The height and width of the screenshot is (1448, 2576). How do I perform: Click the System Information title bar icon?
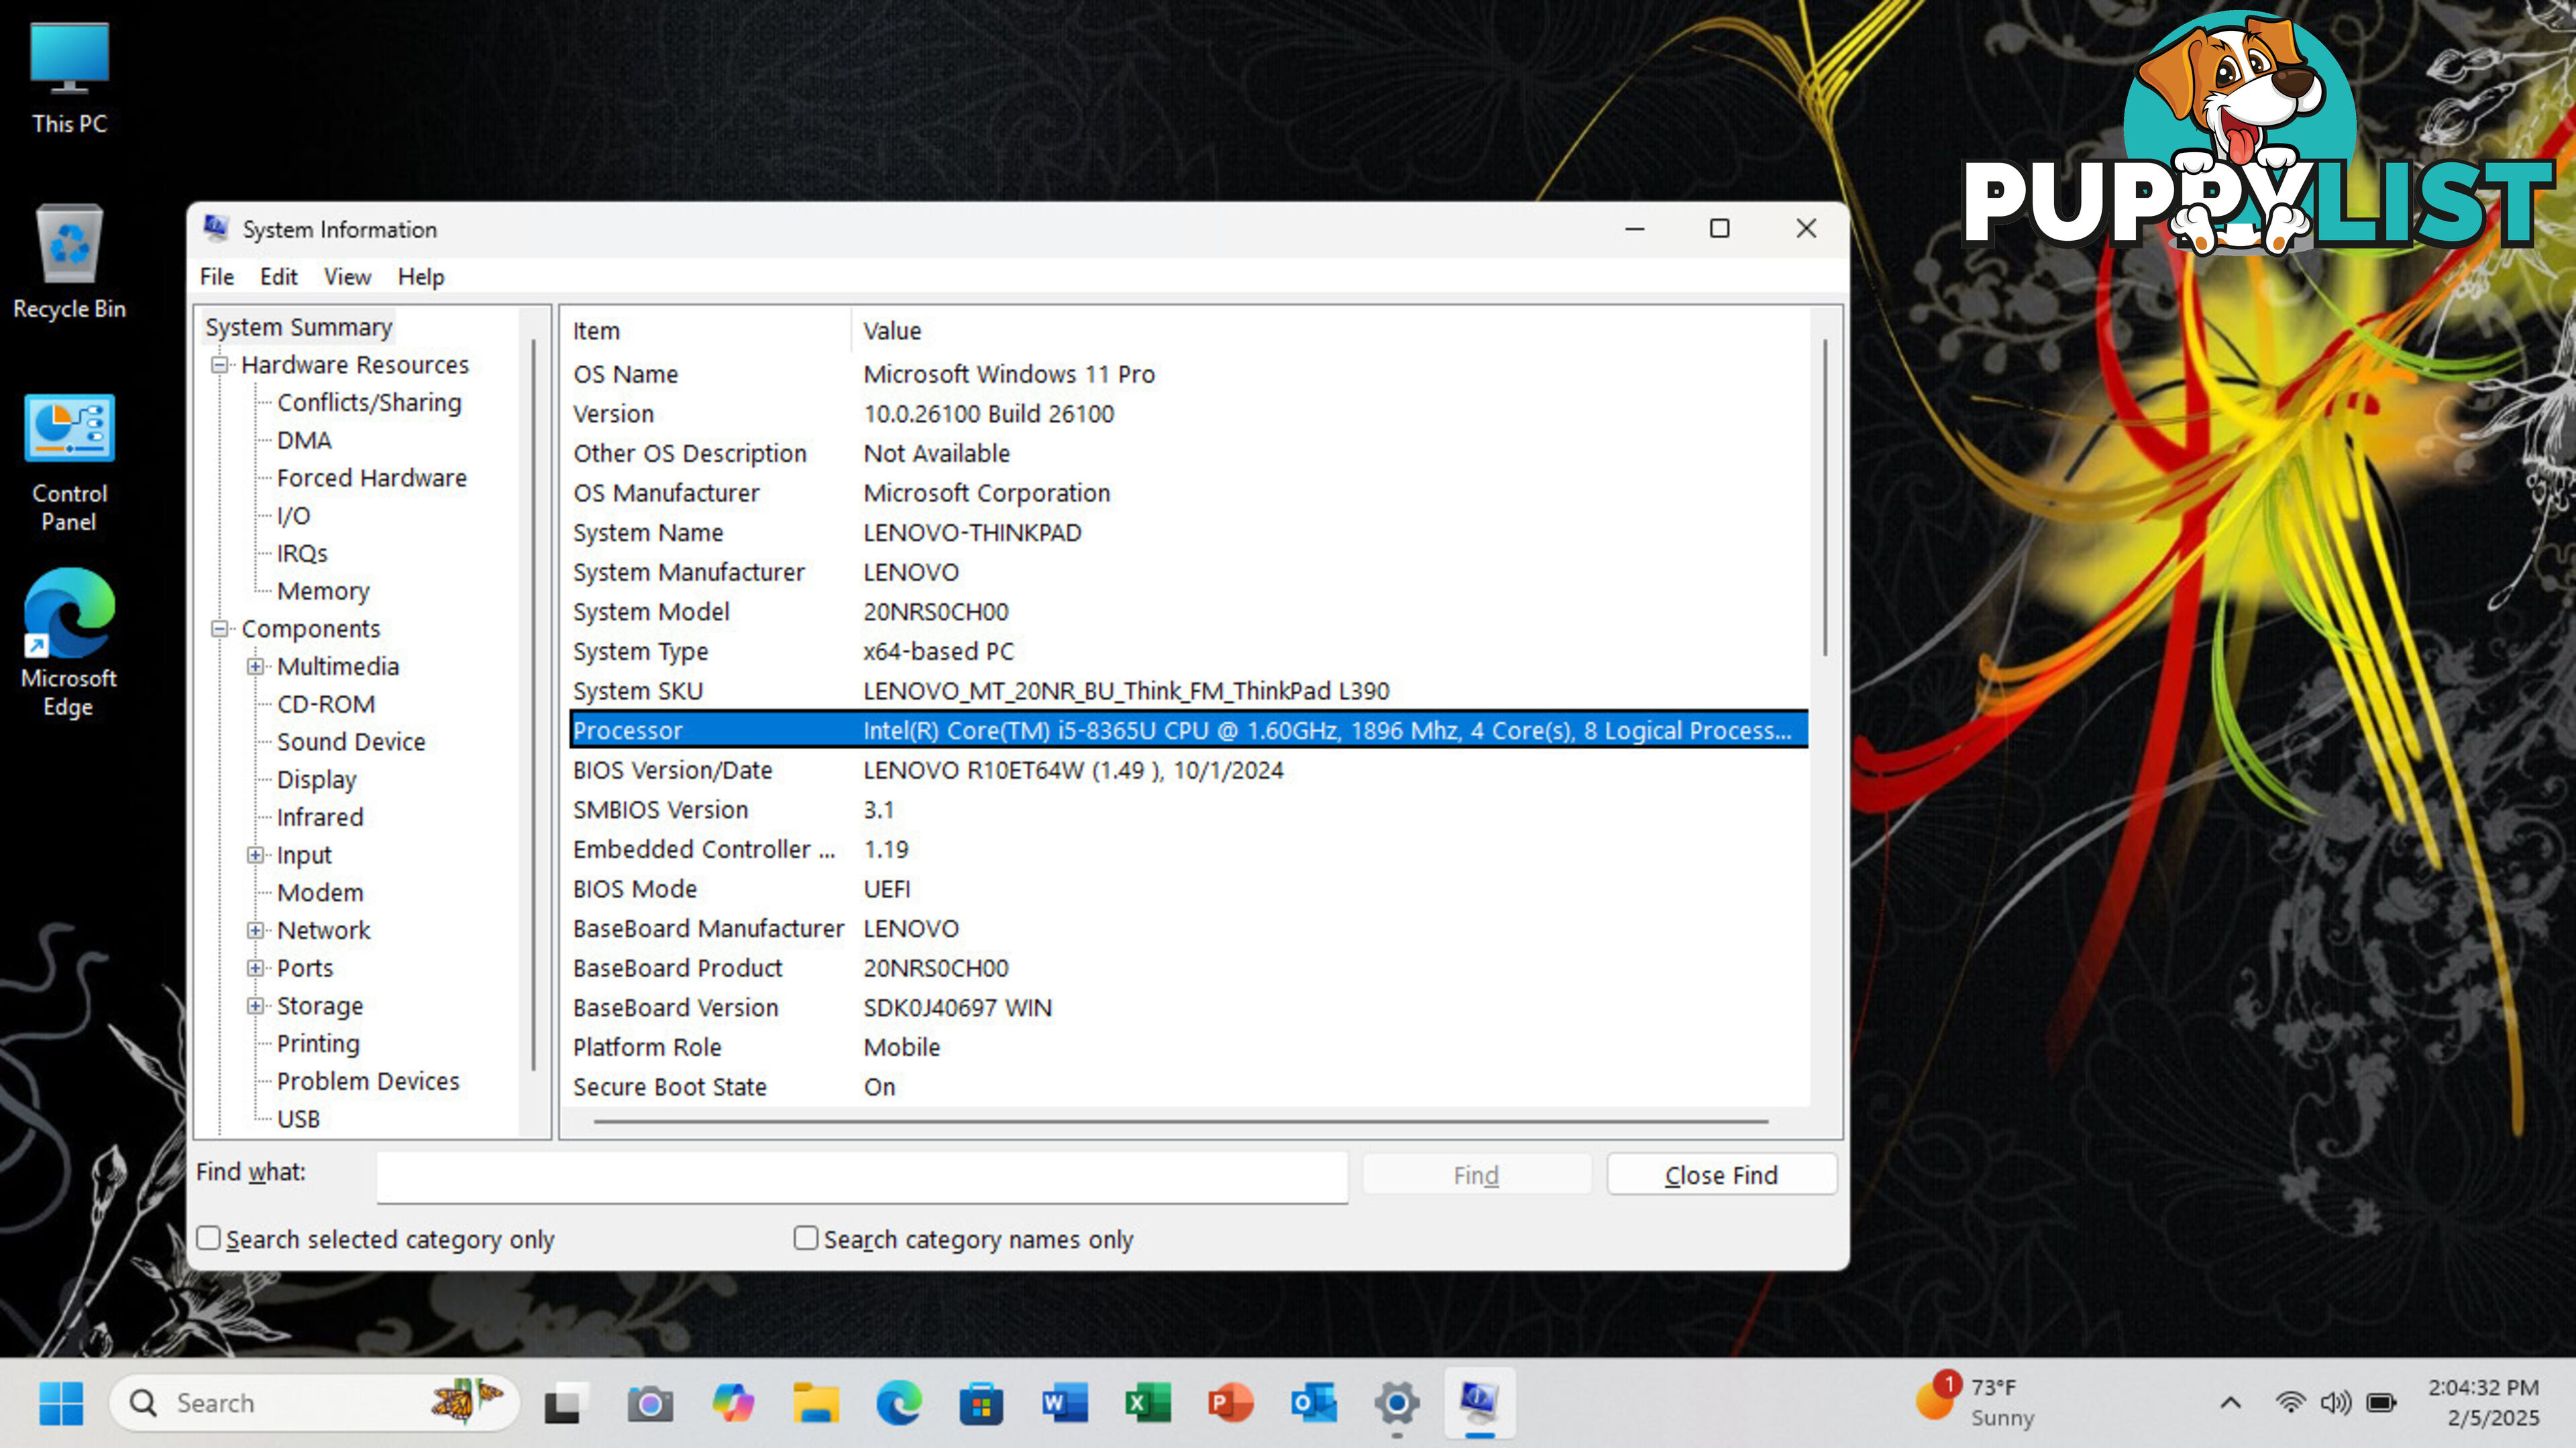click(x=216, y=229)
